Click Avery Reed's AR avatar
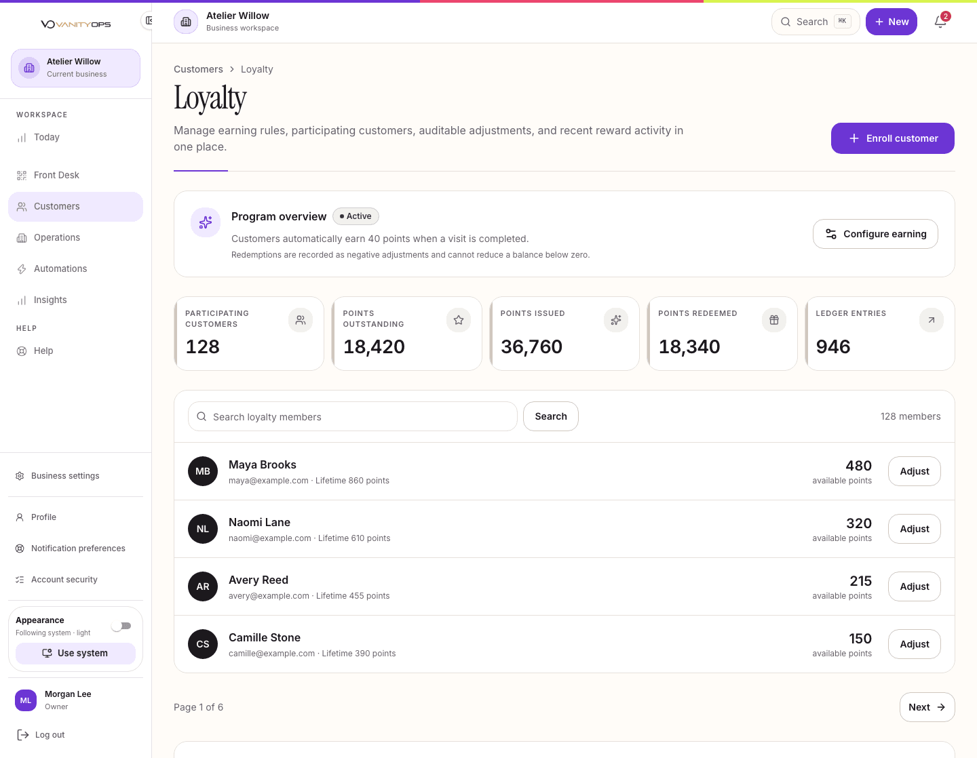Image resolution: width=977 pixels, height=758 pixels. (x=203, y=586)
